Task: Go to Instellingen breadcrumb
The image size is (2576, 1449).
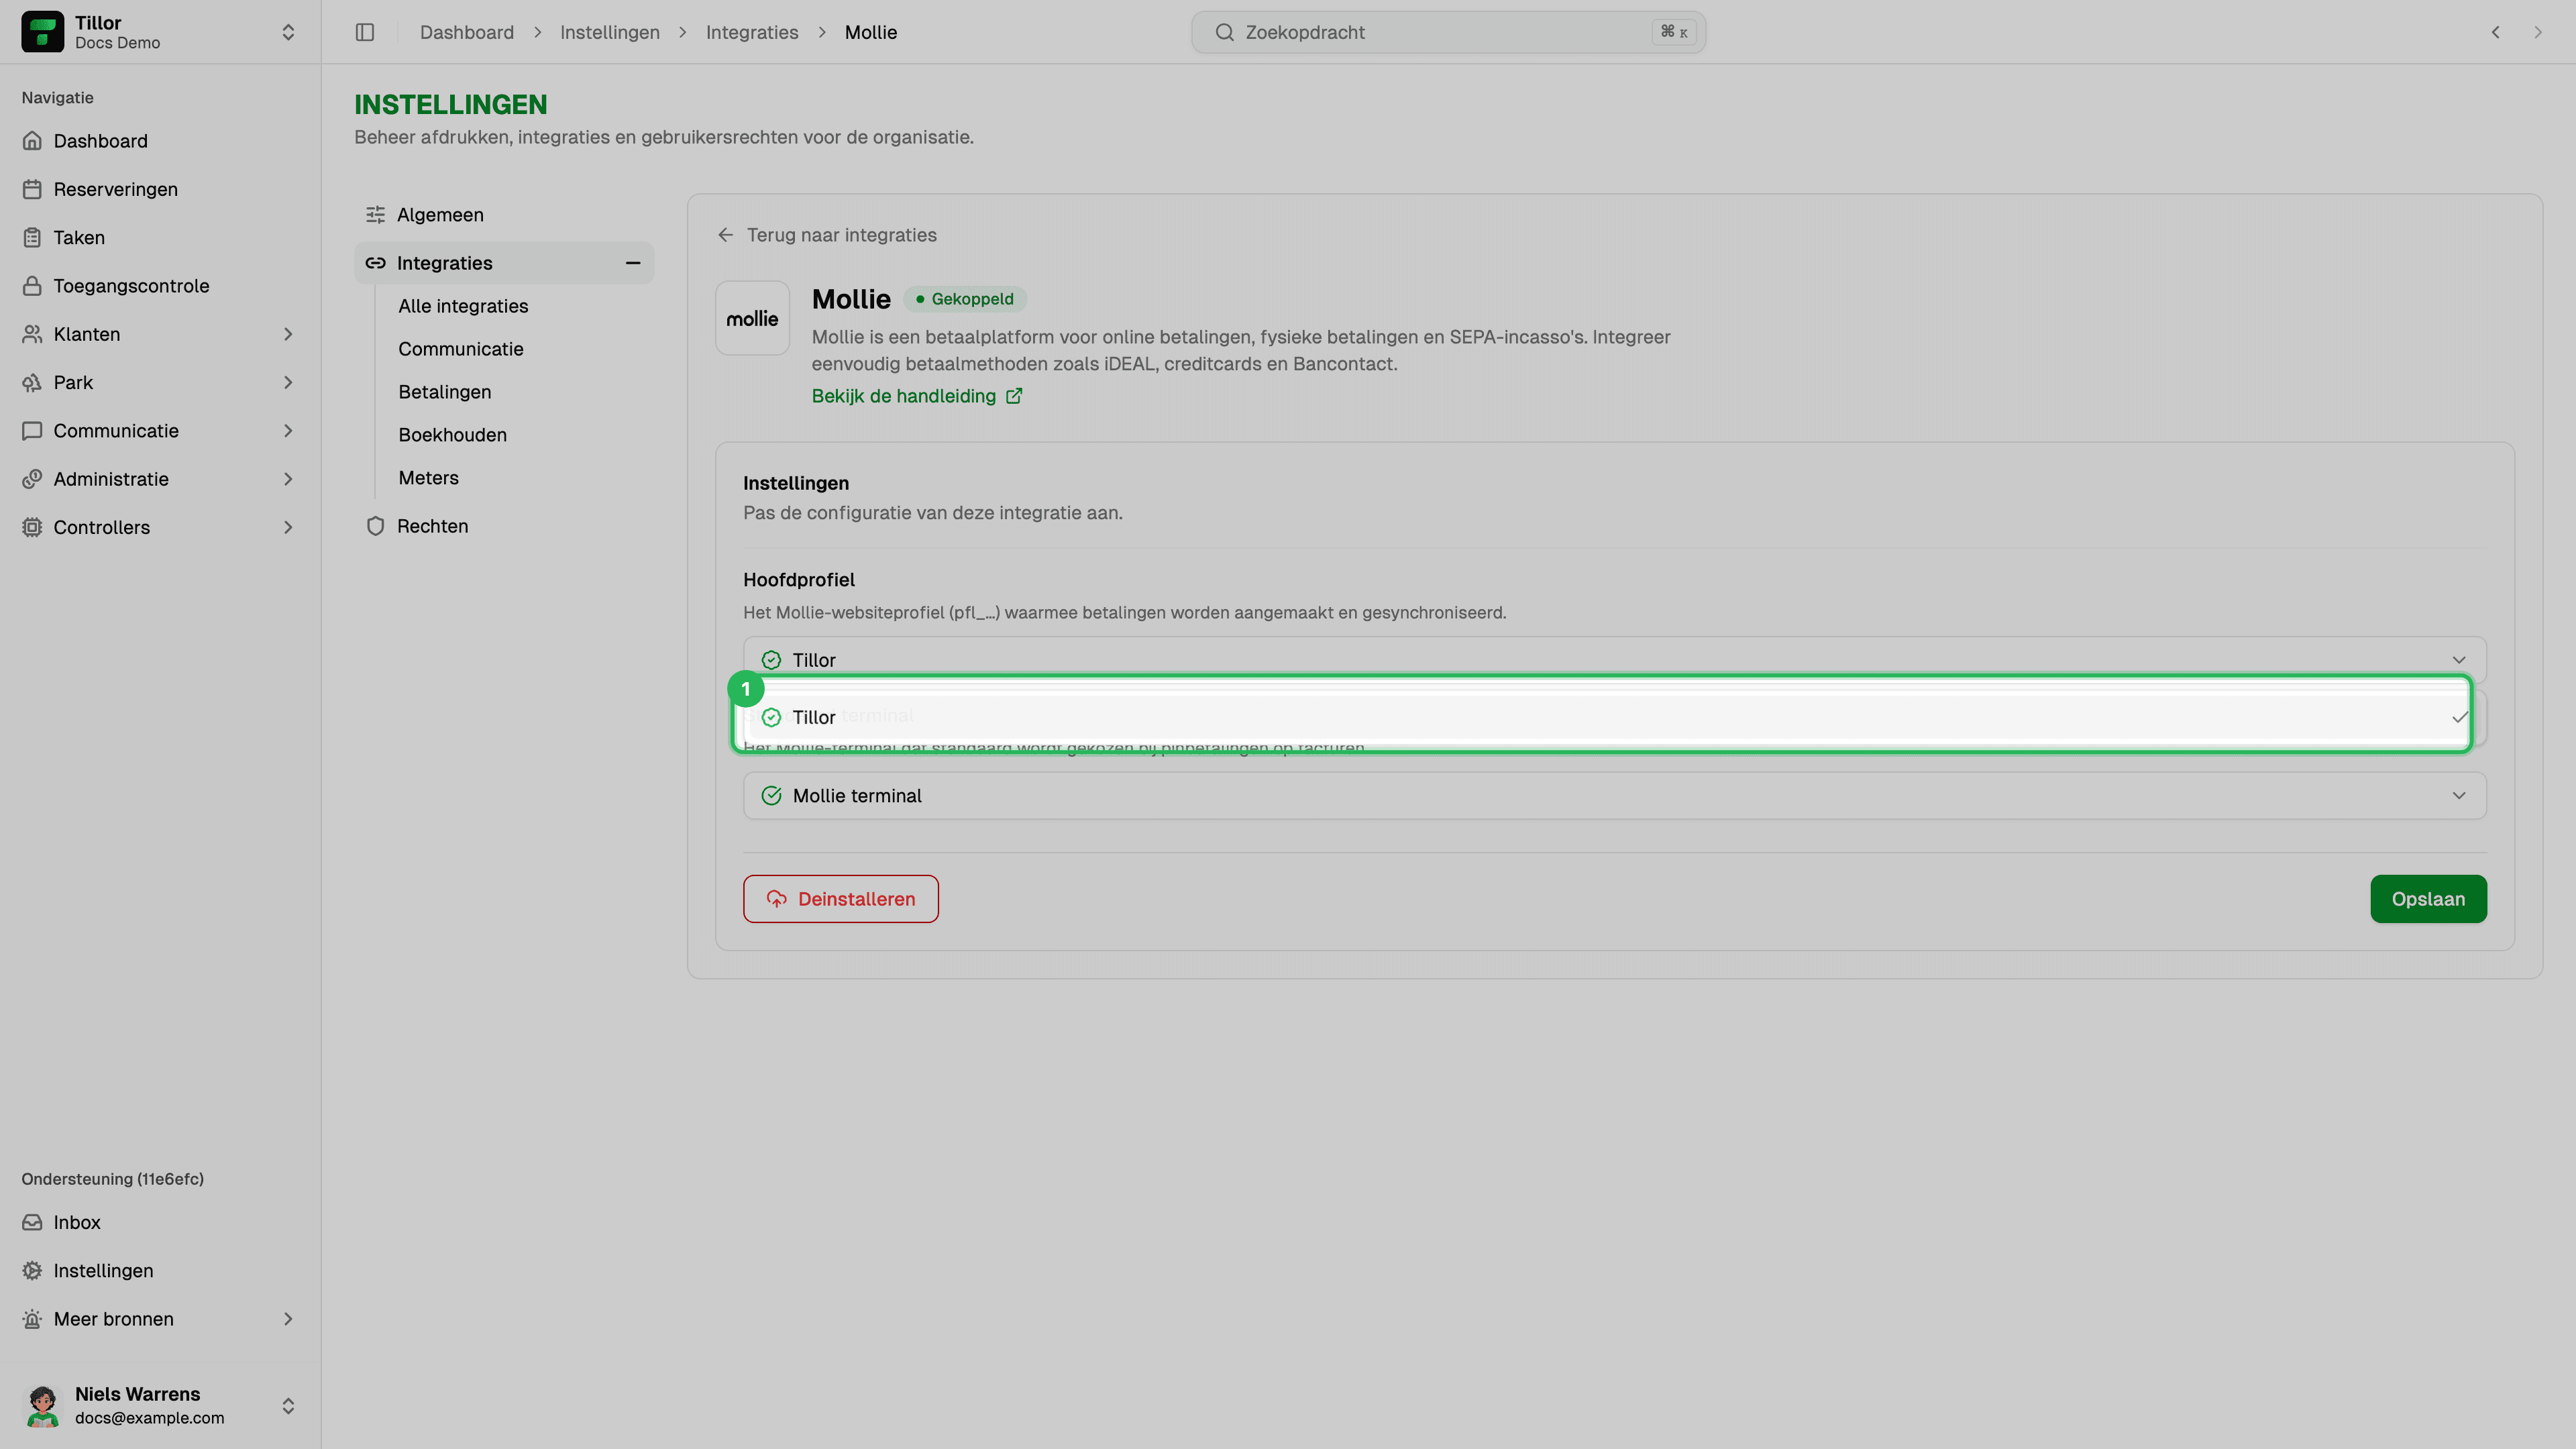Action: 610,32
